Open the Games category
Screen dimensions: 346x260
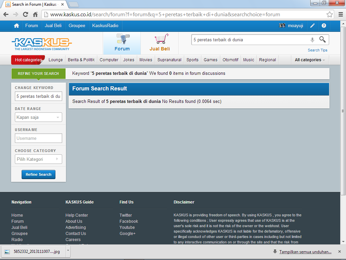tap(211, 60)
